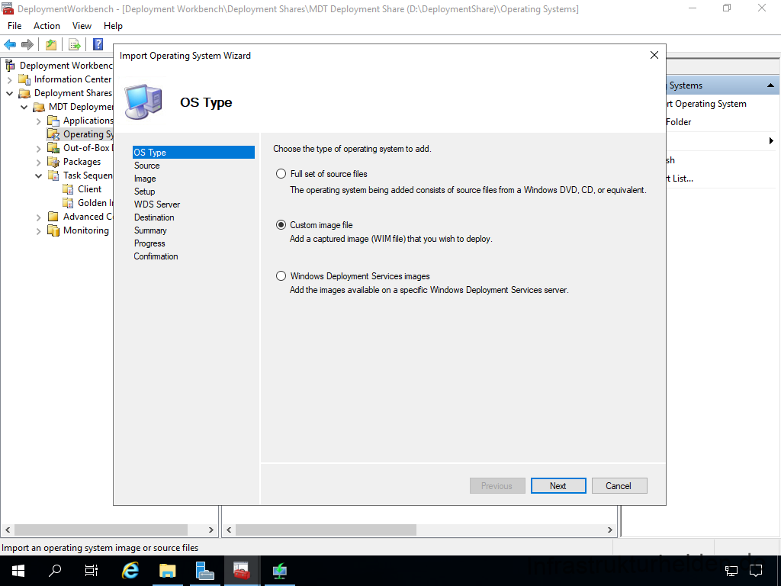781x586 pixels.
Task: Open the Help menu
Action: [113, 26]
